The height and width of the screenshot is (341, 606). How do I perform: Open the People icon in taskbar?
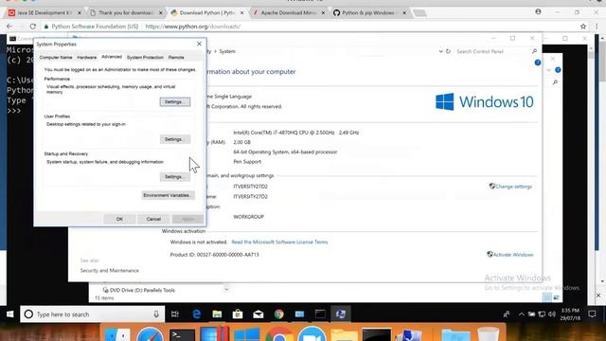(507, 314)
